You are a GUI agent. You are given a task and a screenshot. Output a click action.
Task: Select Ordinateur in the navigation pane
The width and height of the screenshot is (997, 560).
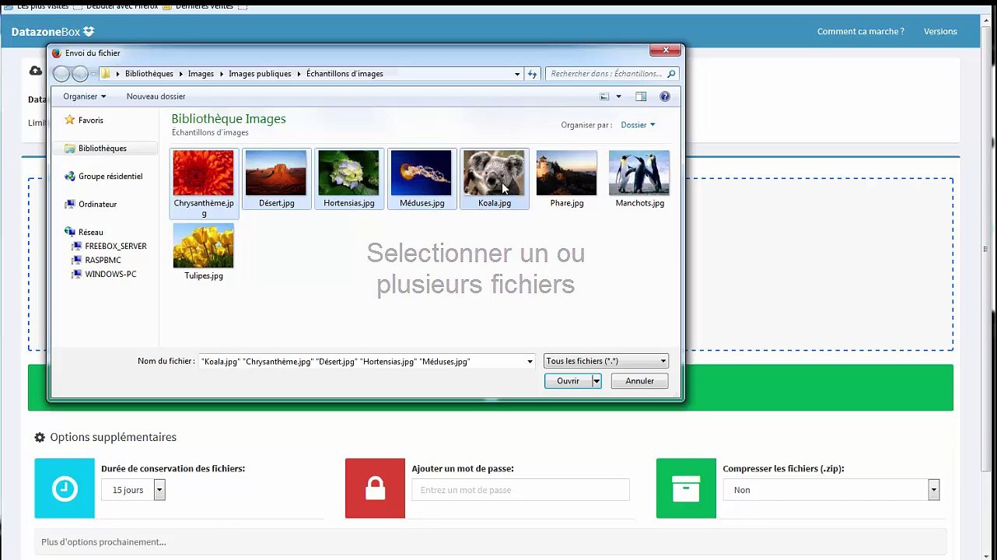pyautogui.click(x=90, y=205)
